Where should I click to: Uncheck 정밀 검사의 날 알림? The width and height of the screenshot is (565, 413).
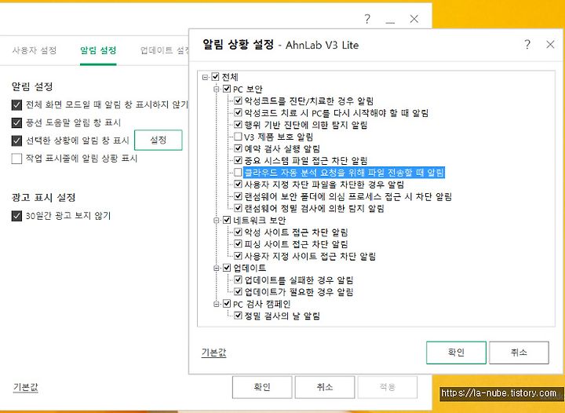238,316
